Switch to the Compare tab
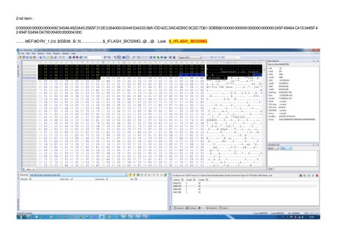This screenshot has width=340, height=241. point(179,208)
